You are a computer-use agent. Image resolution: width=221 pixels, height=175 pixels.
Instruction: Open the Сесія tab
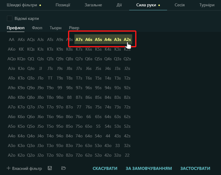tap(179, 5)
